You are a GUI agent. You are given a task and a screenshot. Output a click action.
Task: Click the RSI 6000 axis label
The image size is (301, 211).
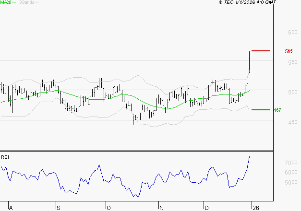(x=291, y=172)
